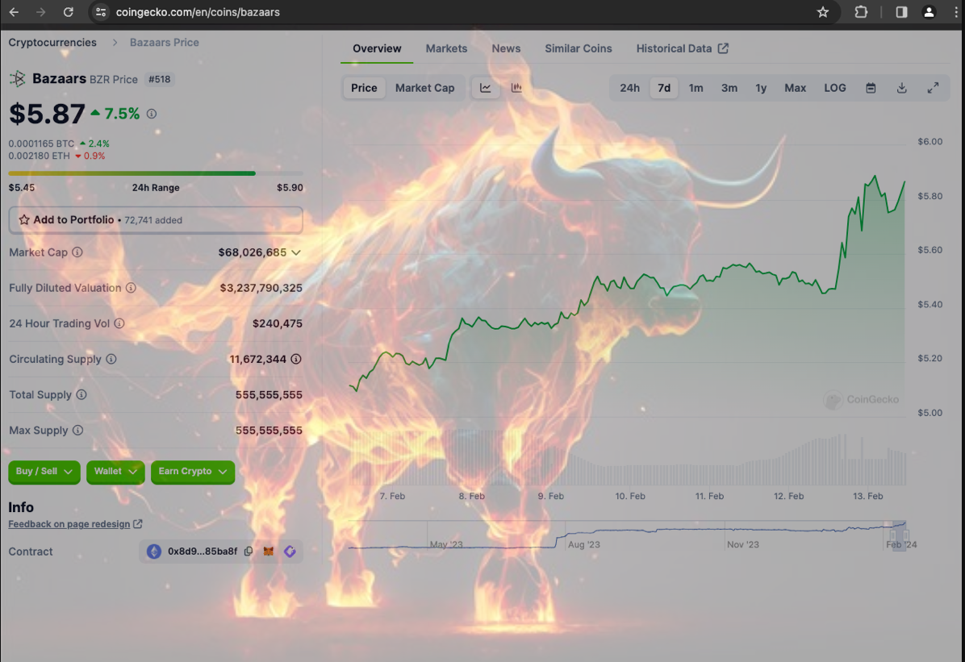Screen dimensions: 965x662
Task: Download chart data with download icon
Action: click(901, 88)
